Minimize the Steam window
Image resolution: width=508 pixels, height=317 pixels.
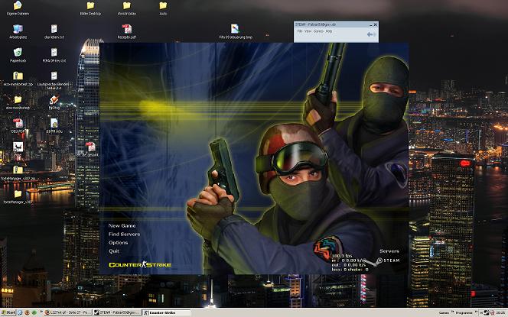tap(370, 24)
